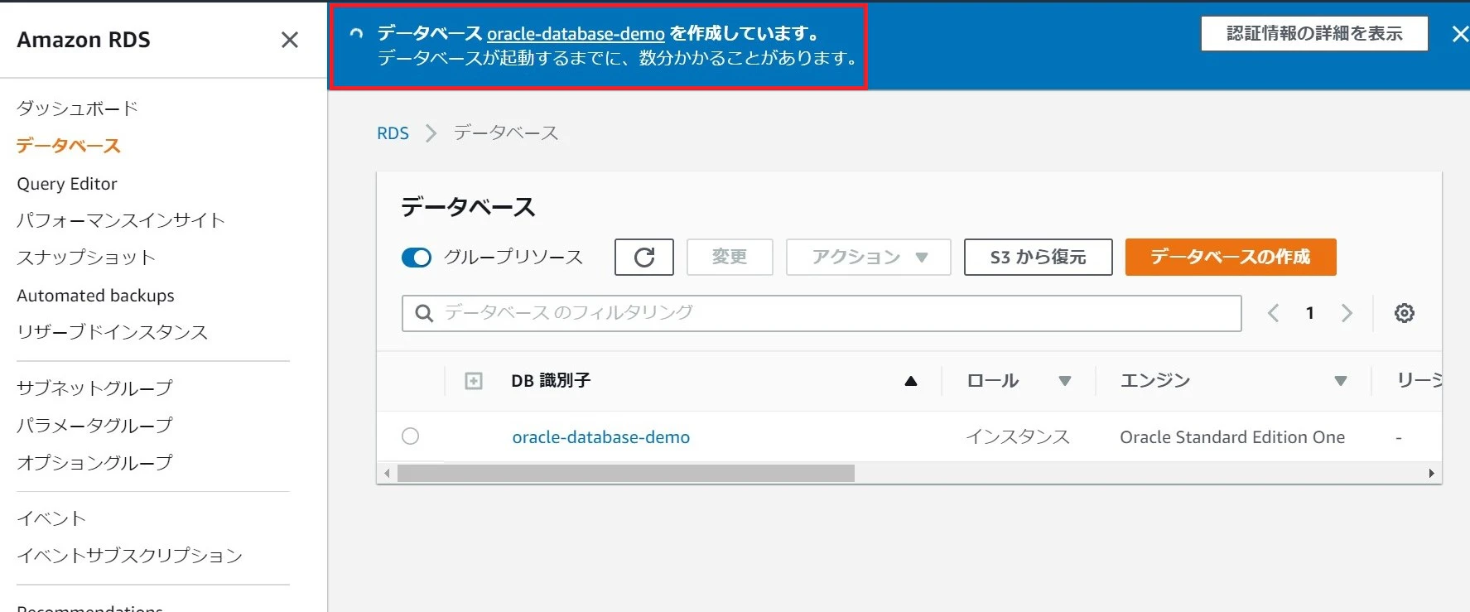Click the search magnifier icon
The width and height of the screenshot is (1470, 612).
(x=424, y=313)
